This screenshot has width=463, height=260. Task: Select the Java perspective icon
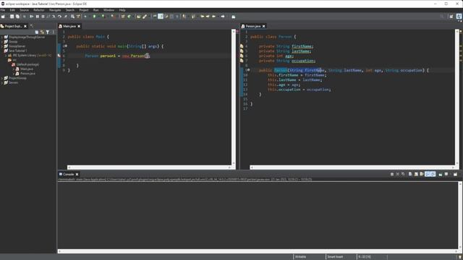pyautogui.click(x=459, y=17)
